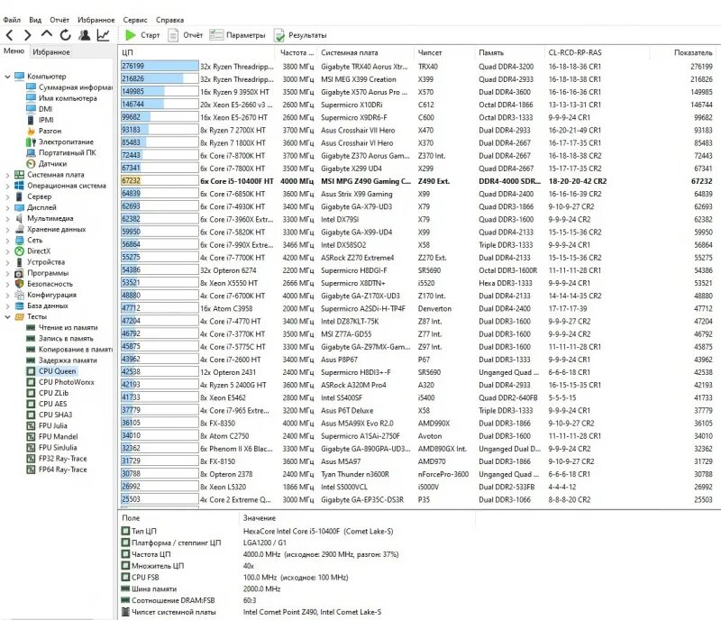Expand the Системная плата tree node
The height and width of the screenshot is (620, 721).
click(7, 175)
